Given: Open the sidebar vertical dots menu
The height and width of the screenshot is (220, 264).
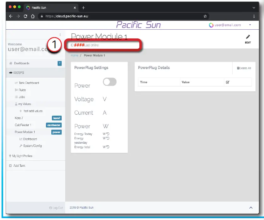Looking at the screenshot, I should pyautogui.click(x=60, y=35).
